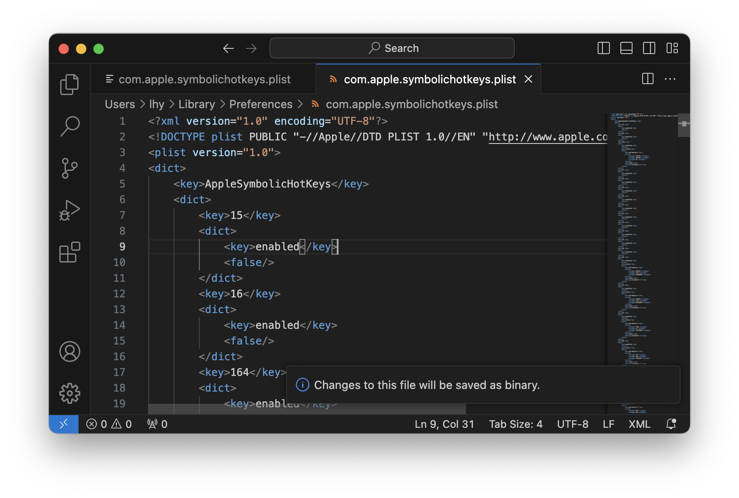Open the Manage gear menu
Image resolution: width=739 pixels, height=498 pixels.
69,393
